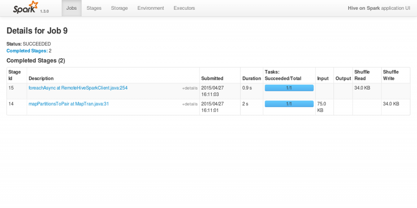Click the Completed Stages (2) heading

pos(36,61)
